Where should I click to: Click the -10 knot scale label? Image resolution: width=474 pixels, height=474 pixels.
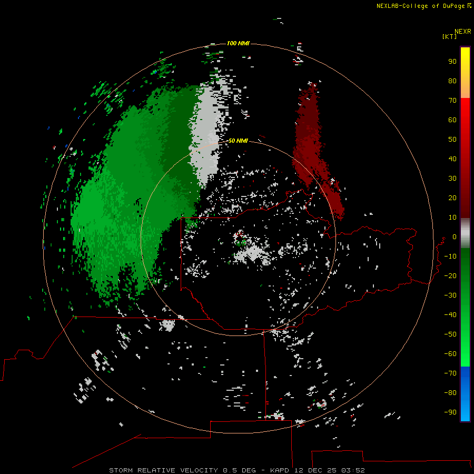click(x=450, y=256)
